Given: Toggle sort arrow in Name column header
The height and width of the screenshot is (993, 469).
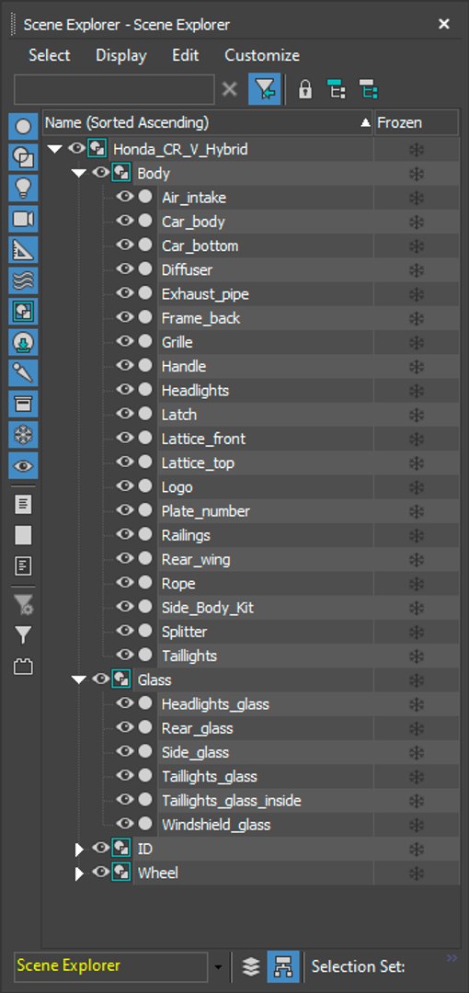Looking at the screenshot, I should [x=365, y=123].
